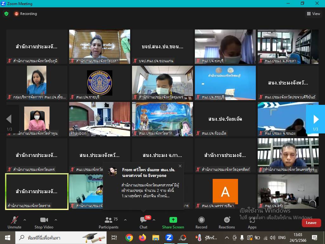The height and width of the screenshot is (244, 325).
Task: Select the กลุ่มบริหารจัดการฯ สนง.ปจ.สุโข... video tile
Action: pos(37,83)
